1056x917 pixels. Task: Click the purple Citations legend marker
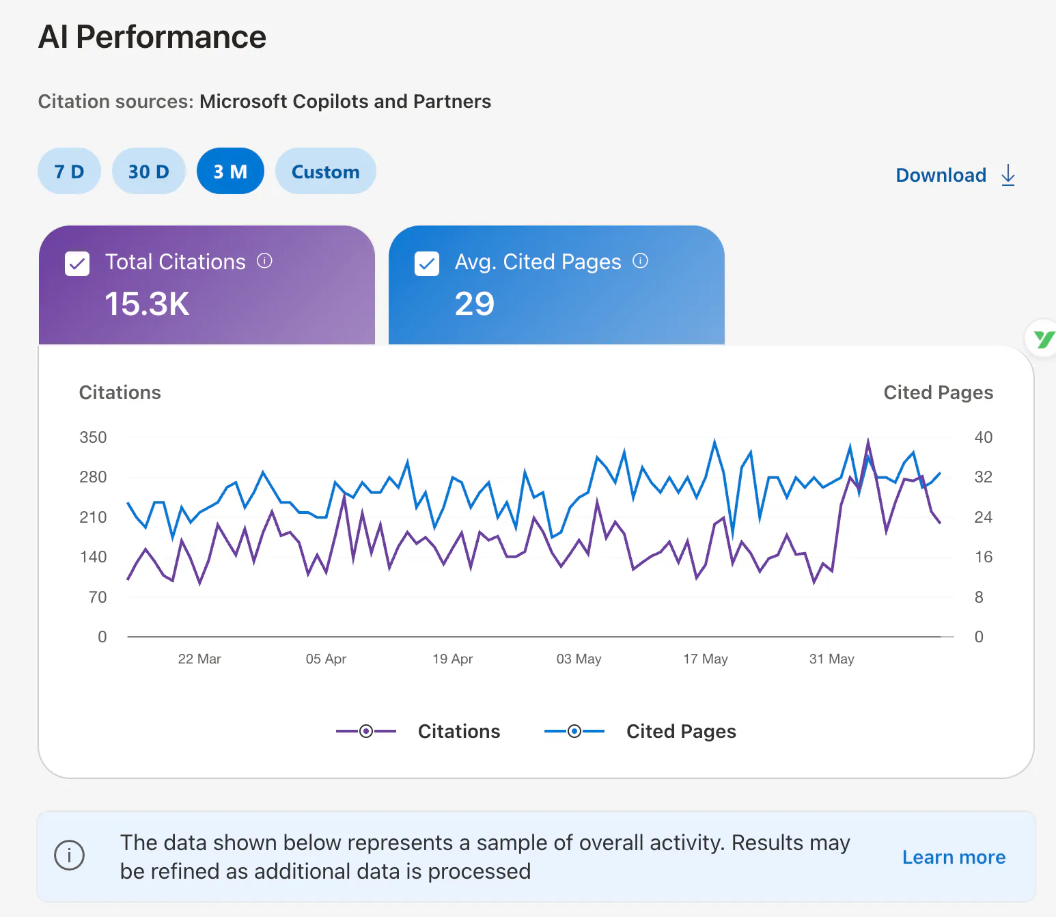pyautogui.click(x=366, y=731)
